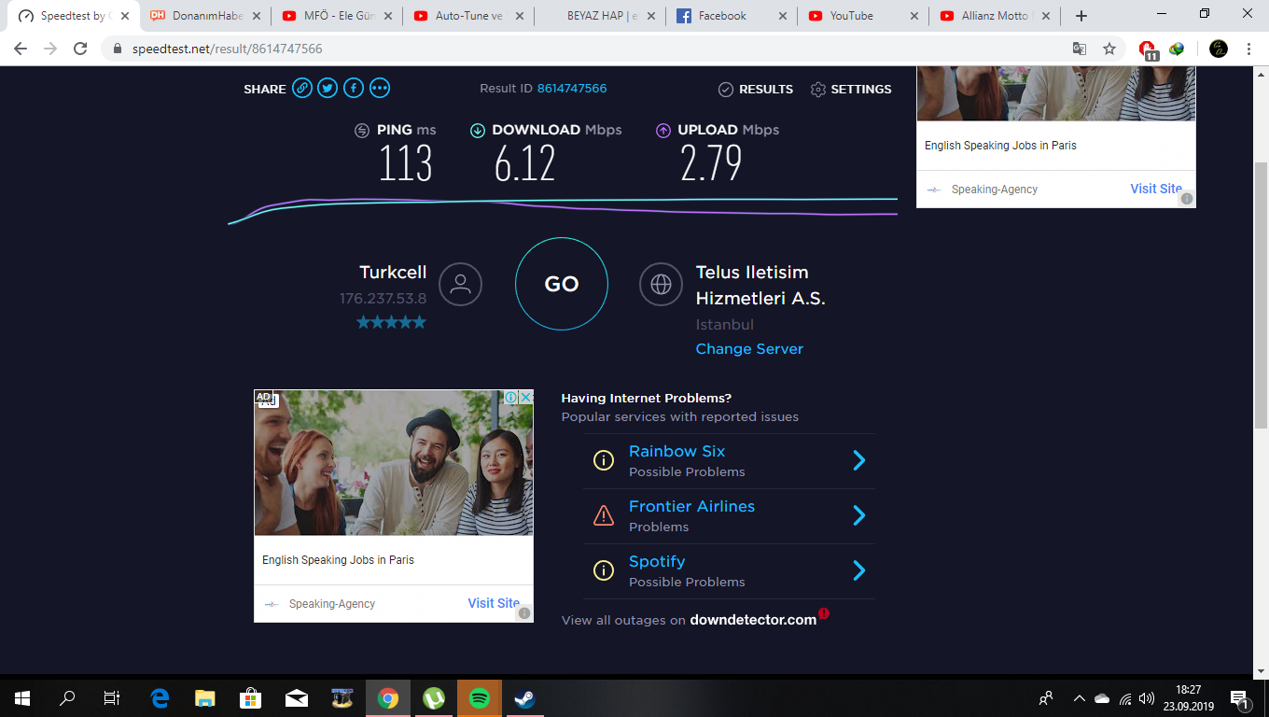
Task: Switch to Allianz Motto tab
Action: tap(996, 16)
